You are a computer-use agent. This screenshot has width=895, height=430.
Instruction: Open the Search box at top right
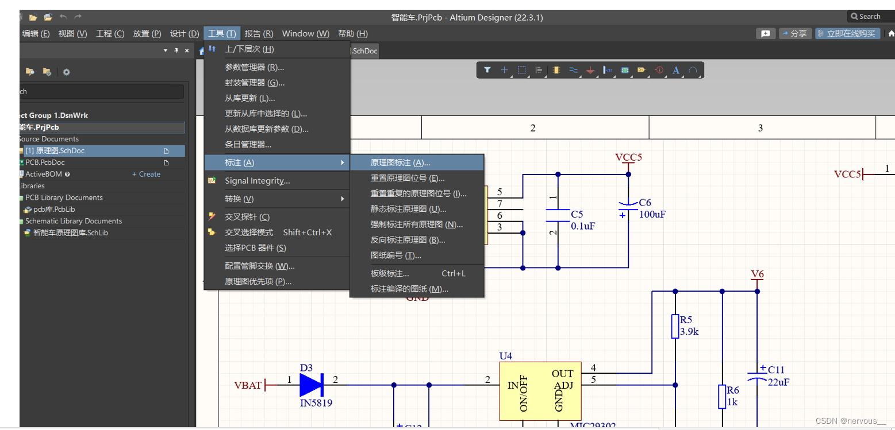868,16
